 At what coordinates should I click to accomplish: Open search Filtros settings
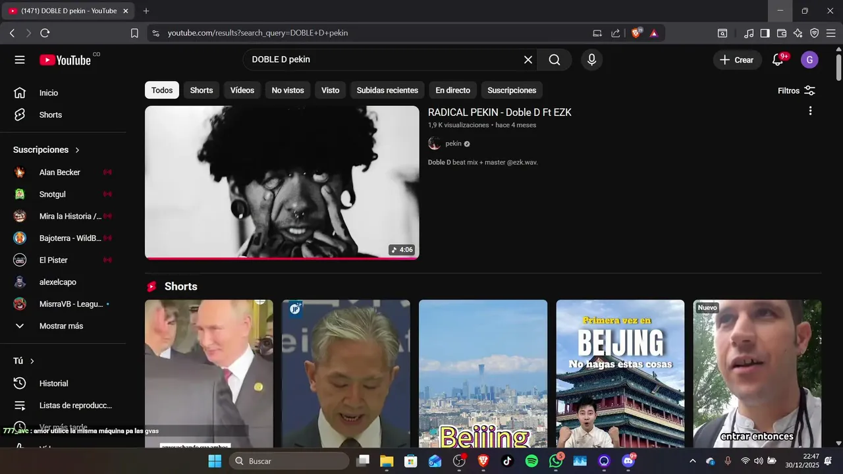[796, 91]
